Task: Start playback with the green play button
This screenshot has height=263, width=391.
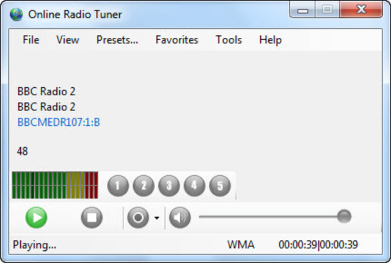Action: point(37,217)
